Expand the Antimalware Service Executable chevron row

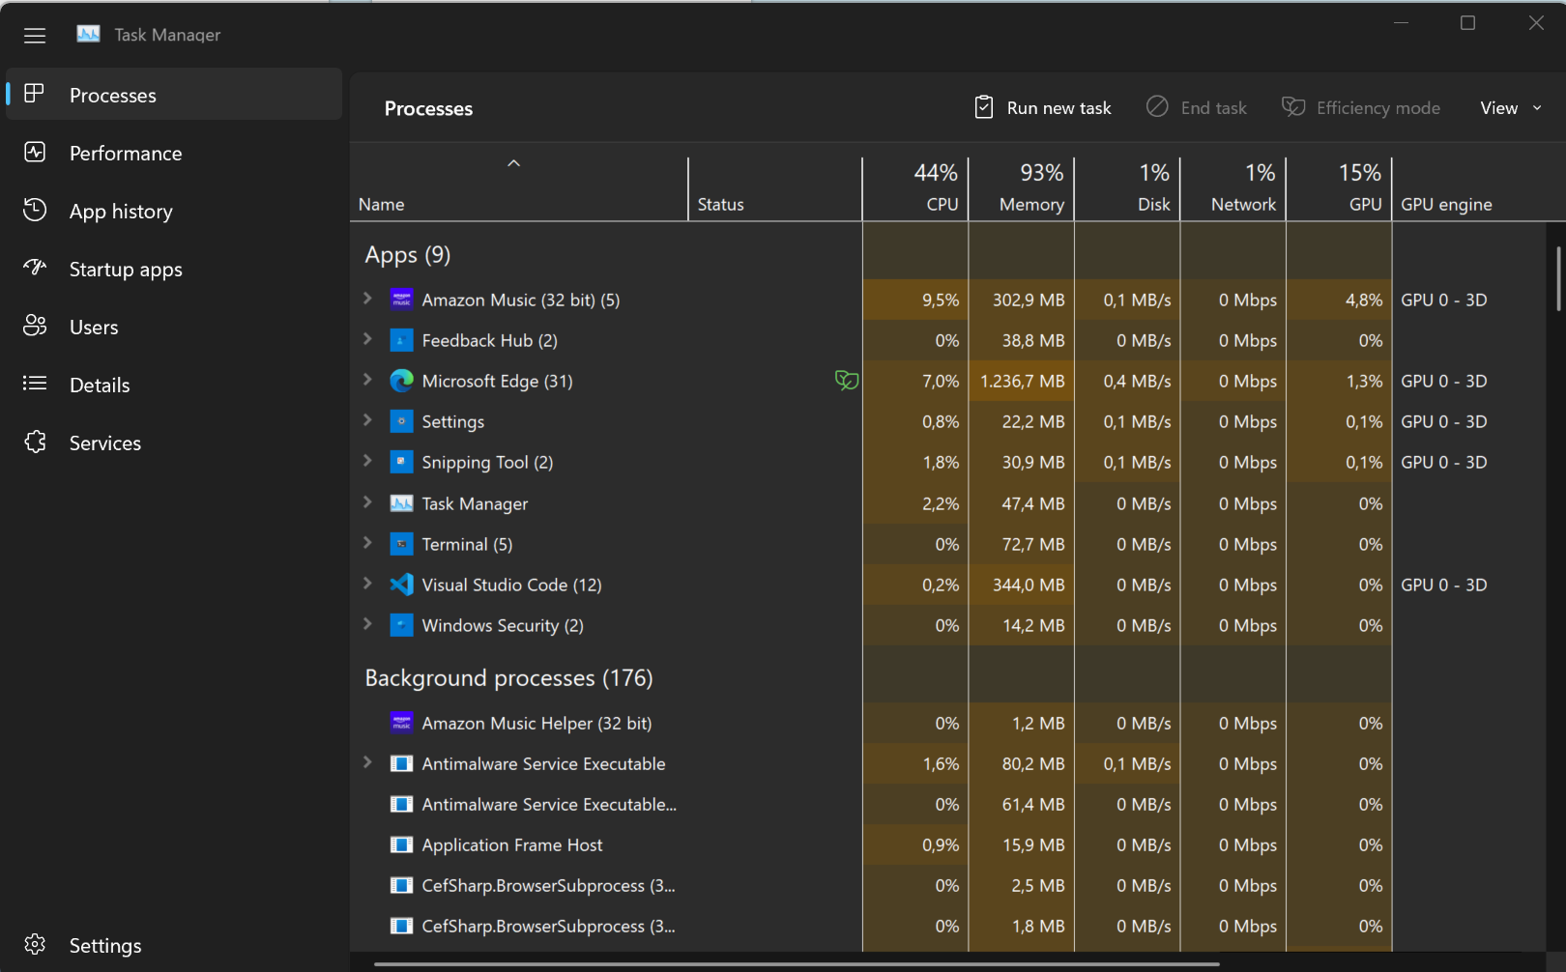367,762
